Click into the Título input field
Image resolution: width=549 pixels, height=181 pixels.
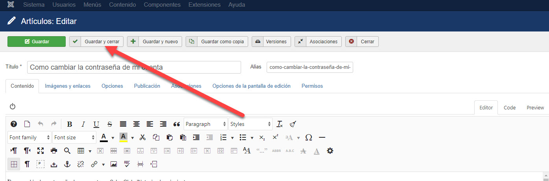point(134,67)
